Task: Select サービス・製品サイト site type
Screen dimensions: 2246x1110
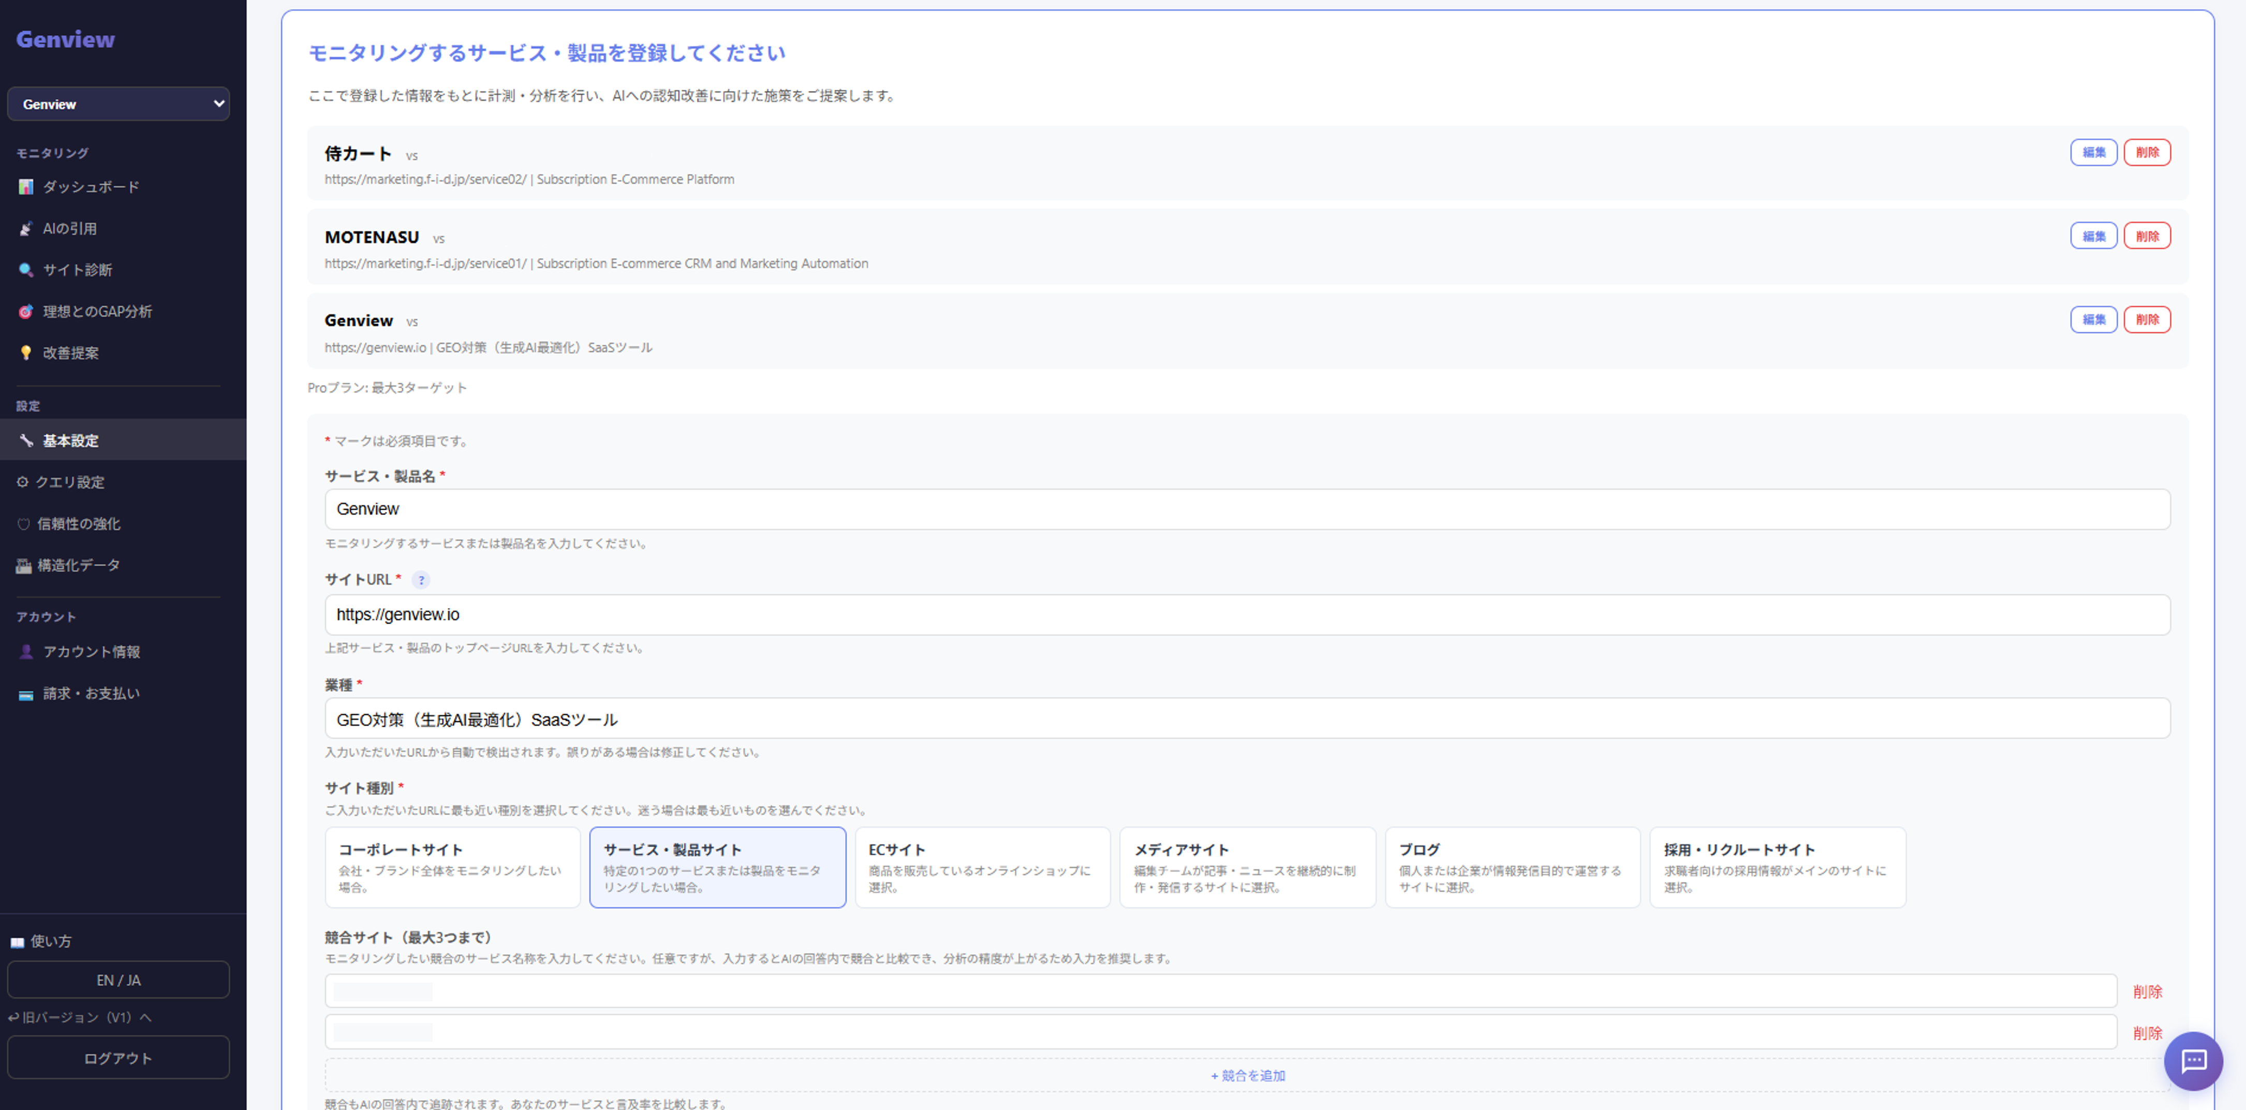Action: 718,867
